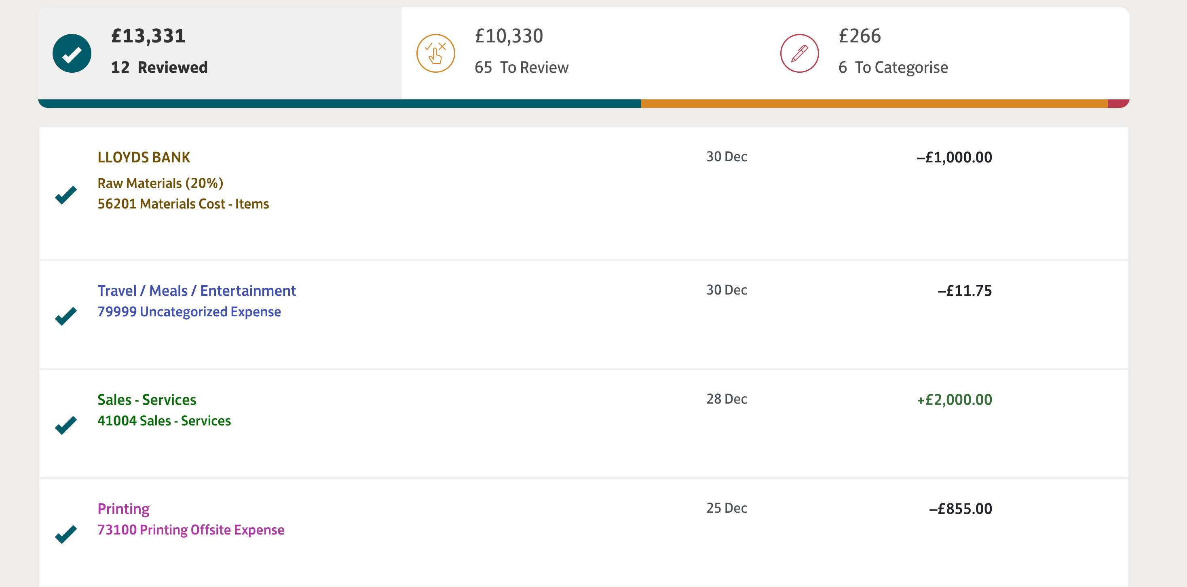Screen dimensions: 1187x587
Task: Click the +£2,000.00 amount on 28 Dec
Action: pos(954,400)
